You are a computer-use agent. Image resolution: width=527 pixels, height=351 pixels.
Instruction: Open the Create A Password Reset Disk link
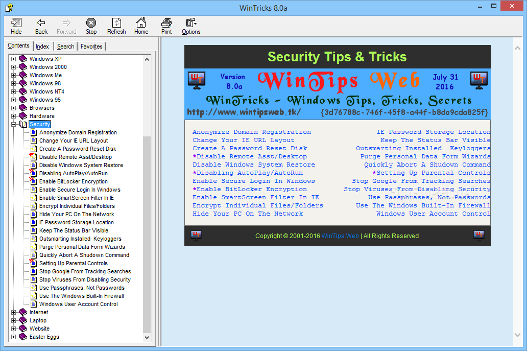(x=250, y=148)
